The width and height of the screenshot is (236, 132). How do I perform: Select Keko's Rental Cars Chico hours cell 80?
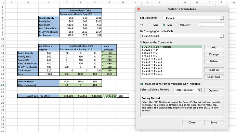point(95,64)
